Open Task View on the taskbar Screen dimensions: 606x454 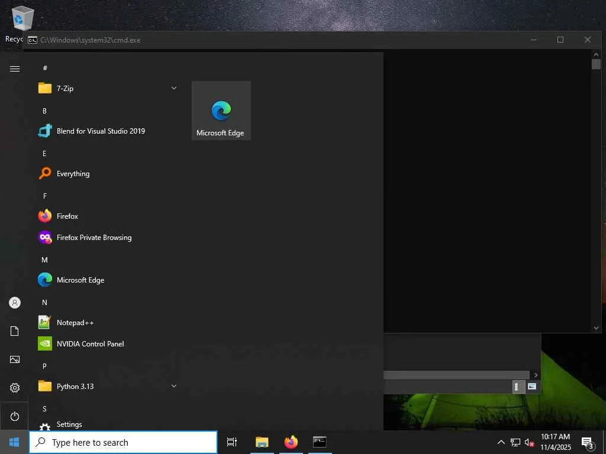[x=232, y=442]
